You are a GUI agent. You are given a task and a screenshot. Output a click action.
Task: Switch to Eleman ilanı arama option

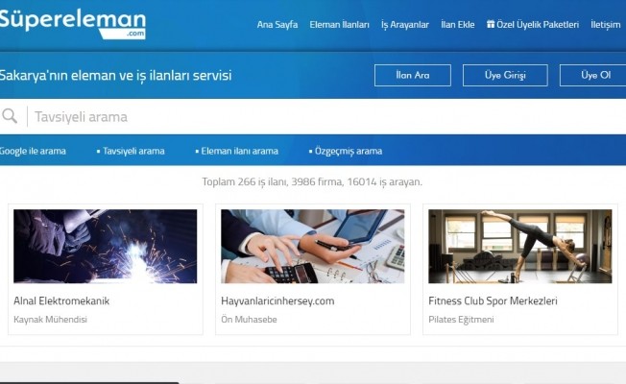pyautogui.click(x=237, y=151)
